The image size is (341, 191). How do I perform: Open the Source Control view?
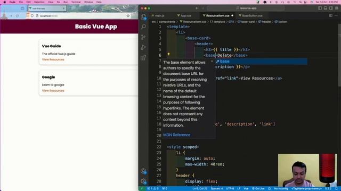143,37
